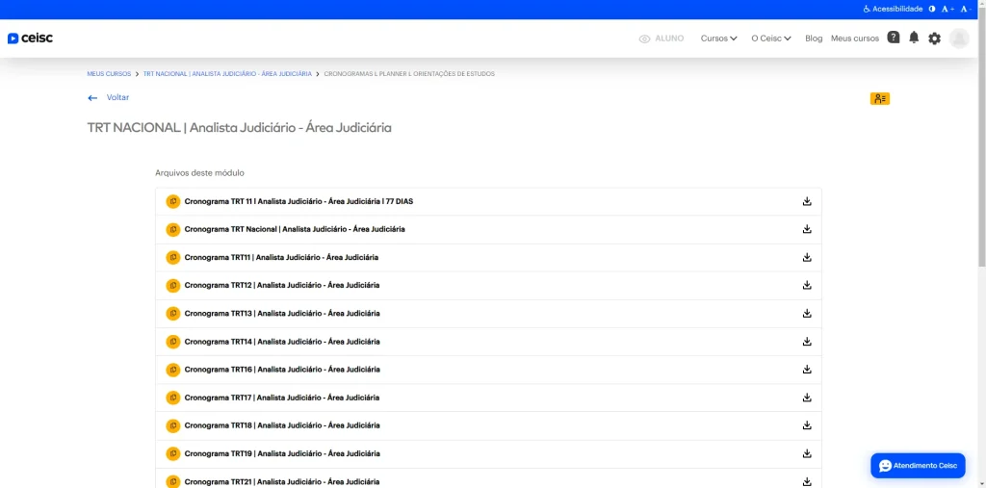This screenshot has height=488, width=986.
Task: Open Meus cursos
Action: click(855, 39)
